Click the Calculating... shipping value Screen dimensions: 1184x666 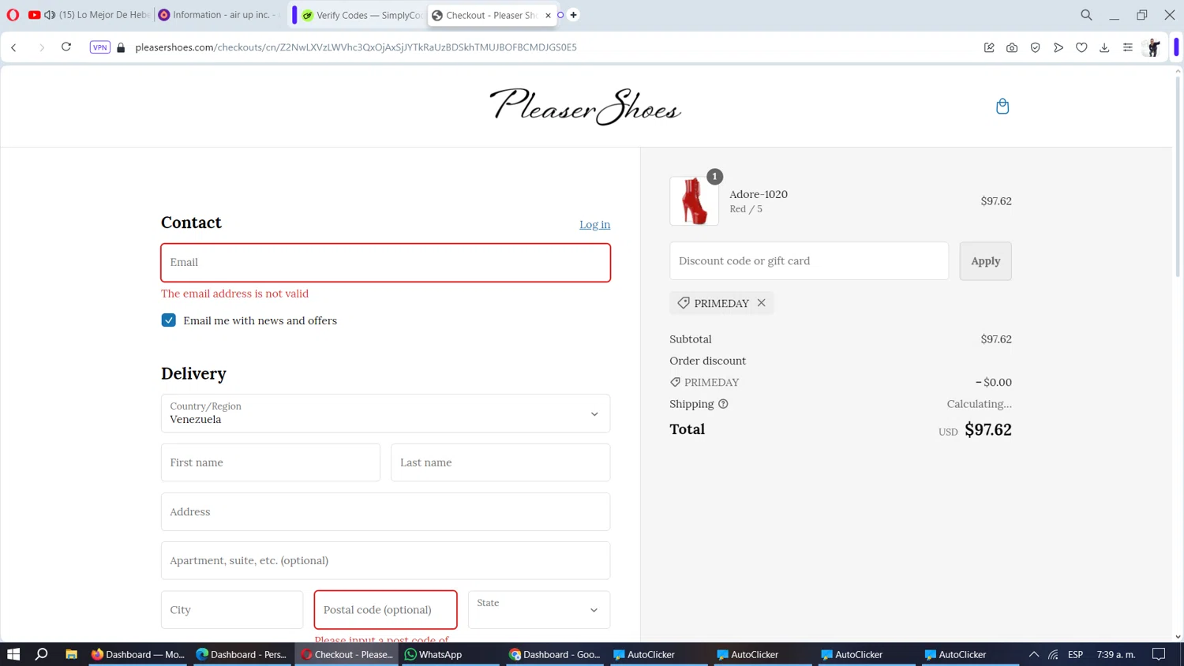979,404
